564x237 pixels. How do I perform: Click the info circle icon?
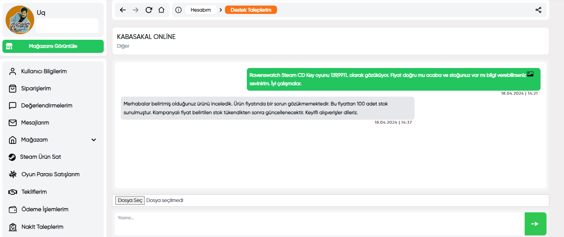(x=178, y=10)
